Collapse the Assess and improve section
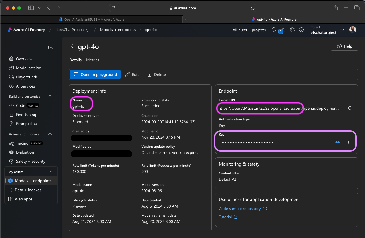 pos(50,134)
